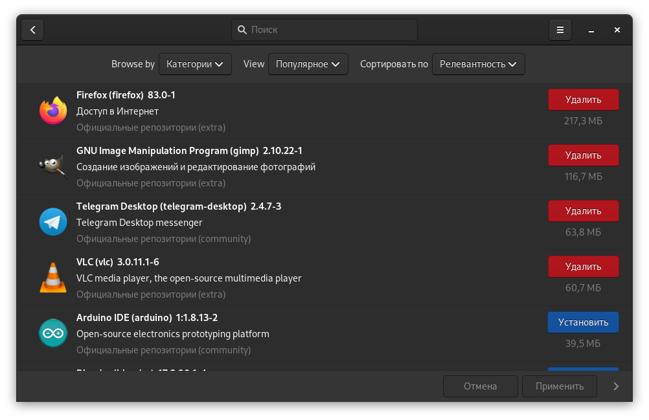Remove GIMP with its Удалить button

583,155
